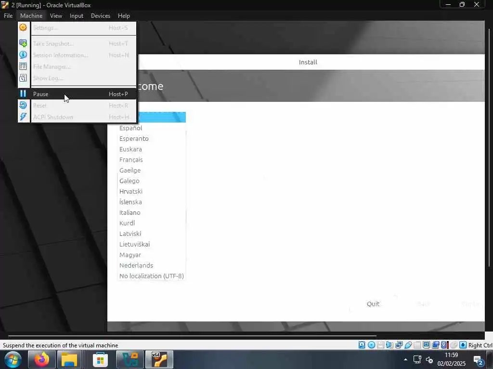Open Microsoft Store from the taskbar
This screenshot has height=369, width=493.
[x=100, y=359]
